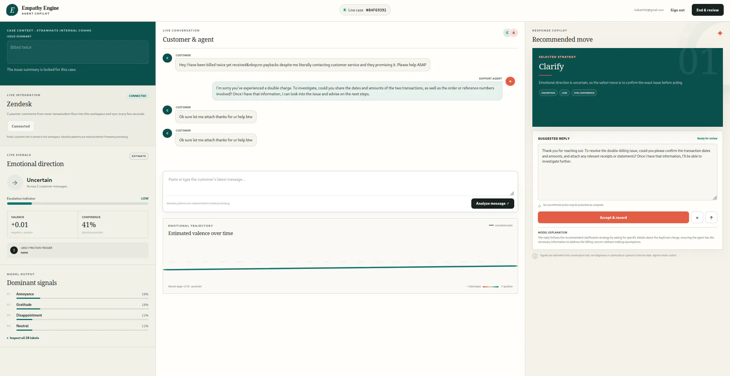This screenshot has height=376, width=730.
Task: Click the ESTIMATE badge in Live Signals
Action: (x=139, y=156)
